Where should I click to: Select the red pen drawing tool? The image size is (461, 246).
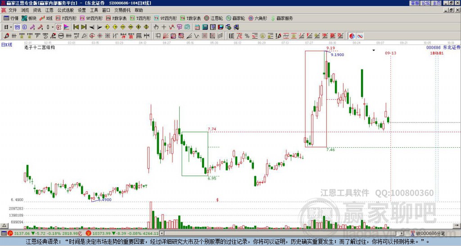6,36
